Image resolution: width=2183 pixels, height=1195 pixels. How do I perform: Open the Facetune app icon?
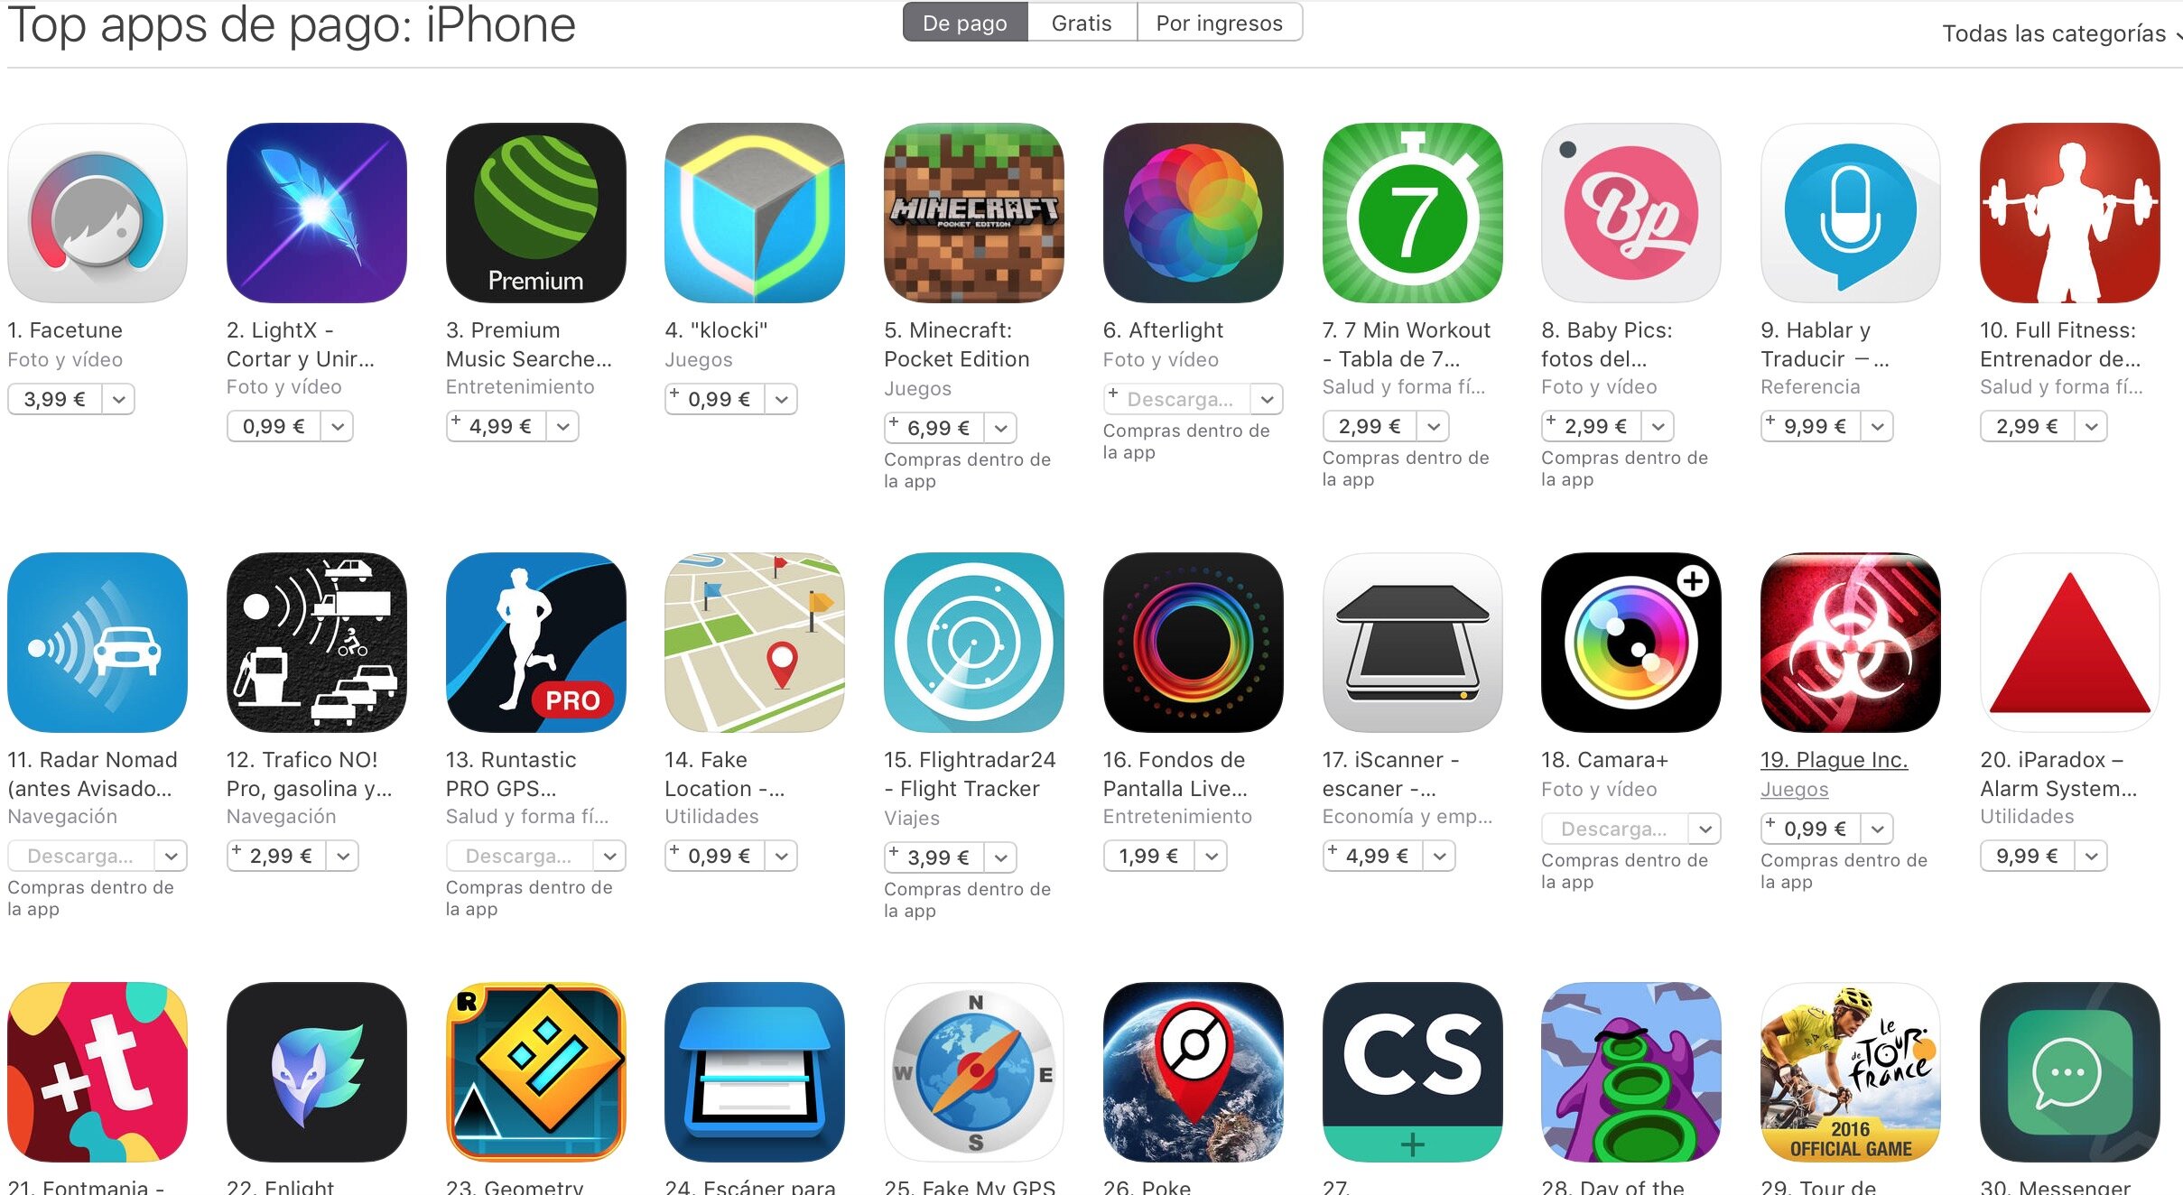98,213
